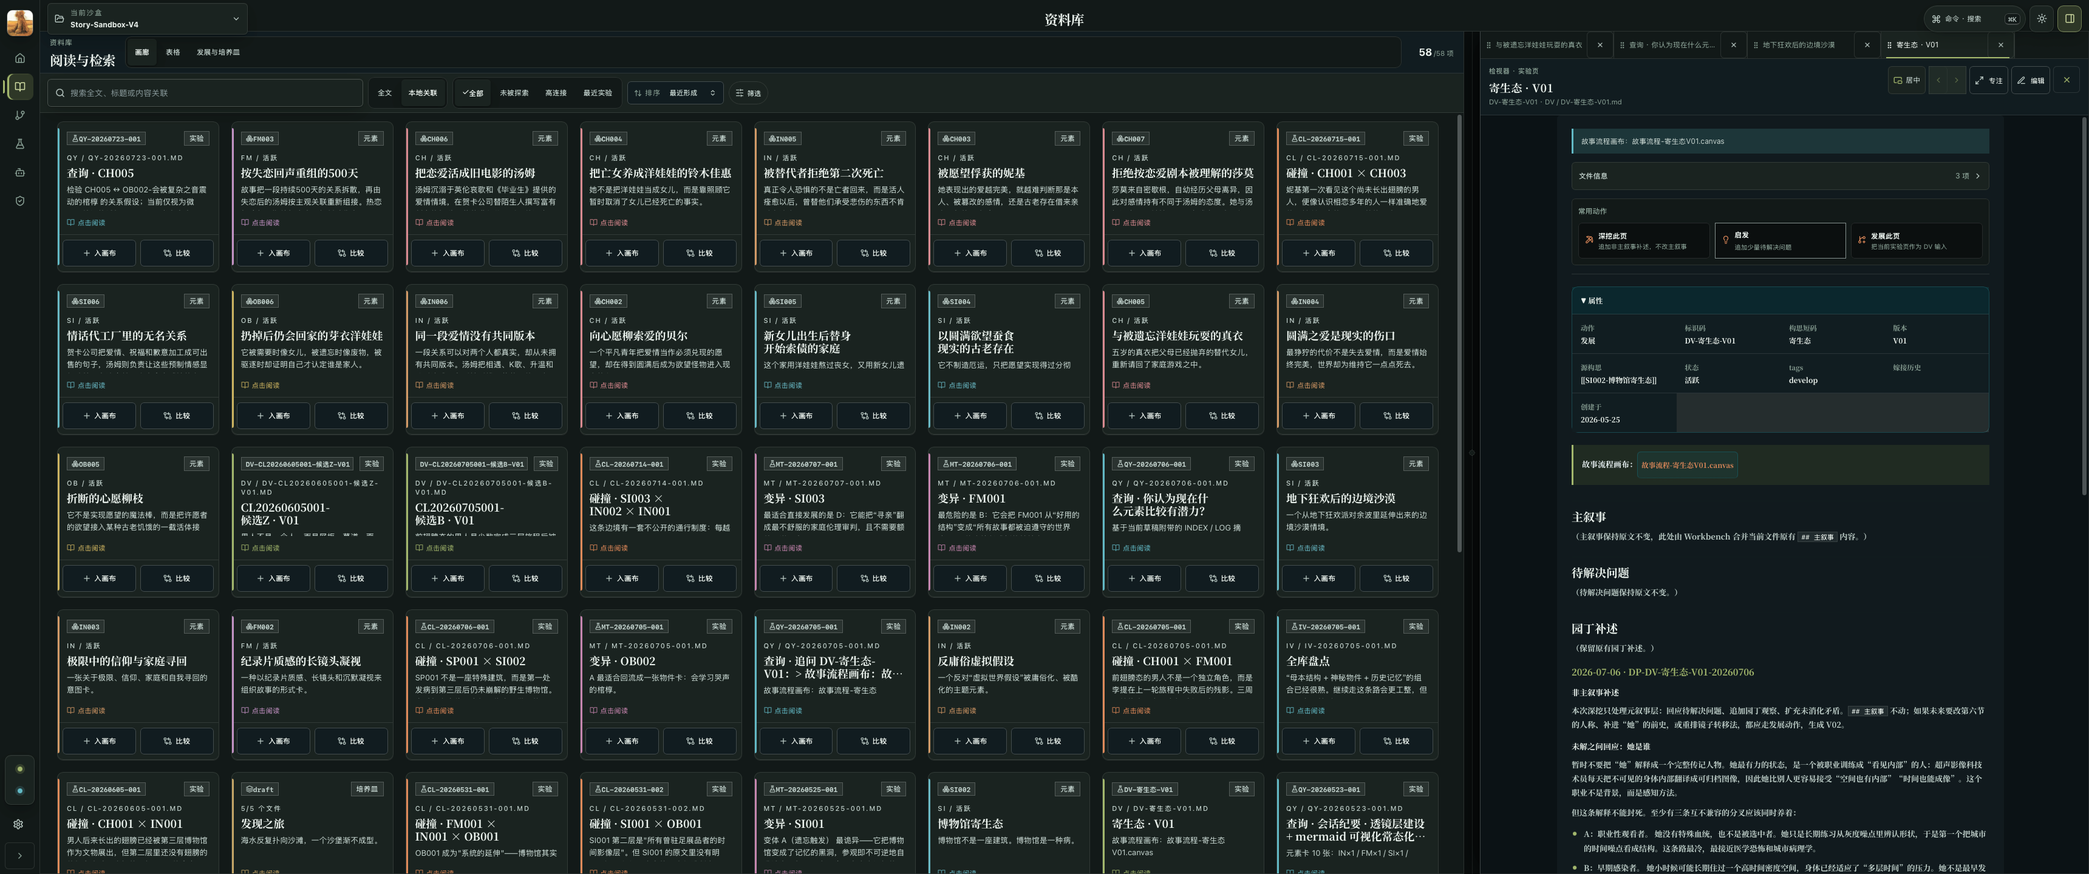
Task: Close the 查询 · 你认为现在什么元 tab
Action: coord(1734,44)
